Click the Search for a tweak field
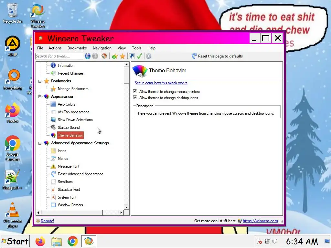 pyautogui.click(x=59, y=56)
